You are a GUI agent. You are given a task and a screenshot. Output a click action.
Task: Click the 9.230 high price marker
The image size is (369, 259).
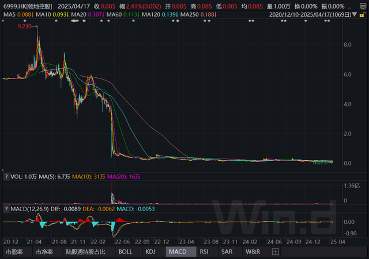24,27
